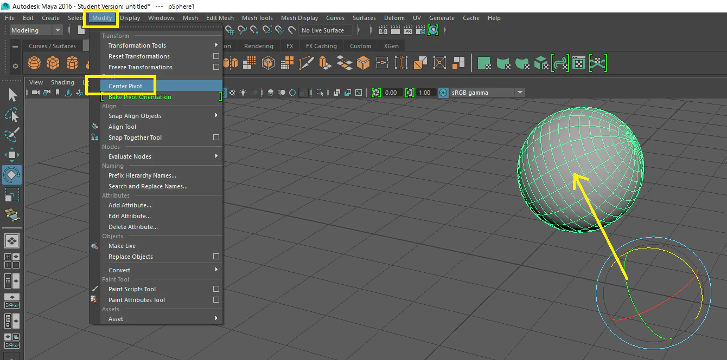
Task: Open the UV Editor shelf icon
Action: [x=579, y=63]
